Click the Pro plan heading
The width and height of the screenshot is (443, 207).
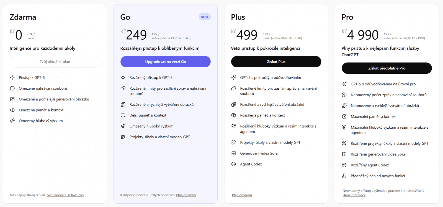point(347,17)
